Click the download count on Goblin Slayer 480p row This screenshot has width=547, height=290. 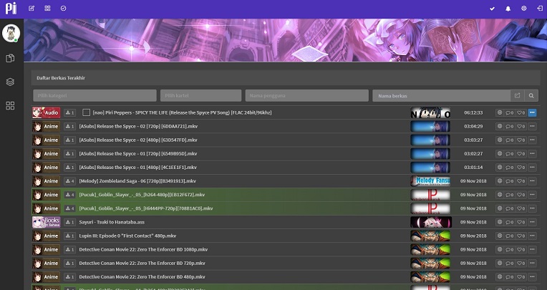pos(69,195)
